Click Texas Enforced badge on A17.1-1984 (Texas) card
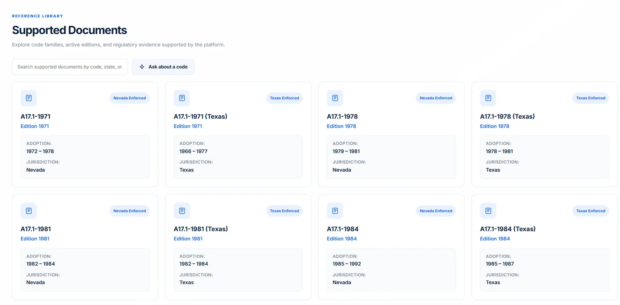620x305 pixels. [x=591, y=211]
